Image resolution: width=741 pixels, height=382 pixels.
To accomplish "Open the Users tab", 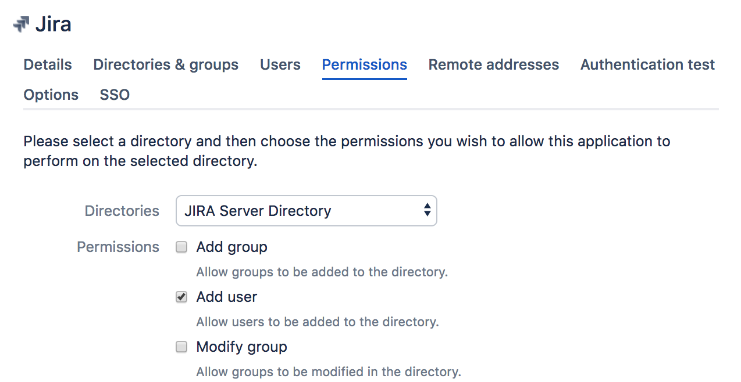I will [280, 64].
